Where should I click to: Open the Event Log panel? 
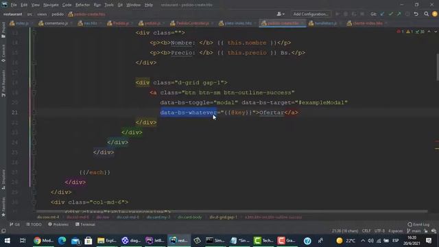click(x=418, y=224)
